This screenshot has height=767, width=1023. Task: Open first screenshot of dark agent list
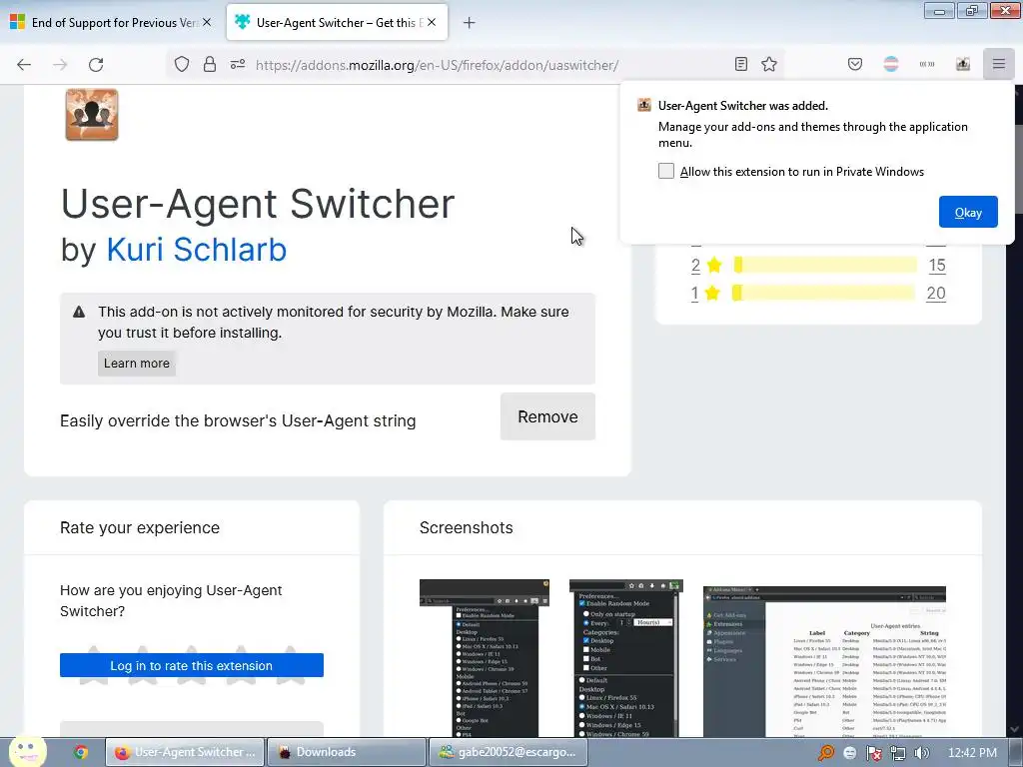[x=485, y=659]
